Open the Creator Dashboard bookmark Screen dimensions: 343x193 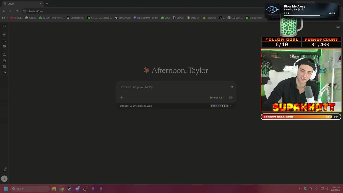[100, 18]
